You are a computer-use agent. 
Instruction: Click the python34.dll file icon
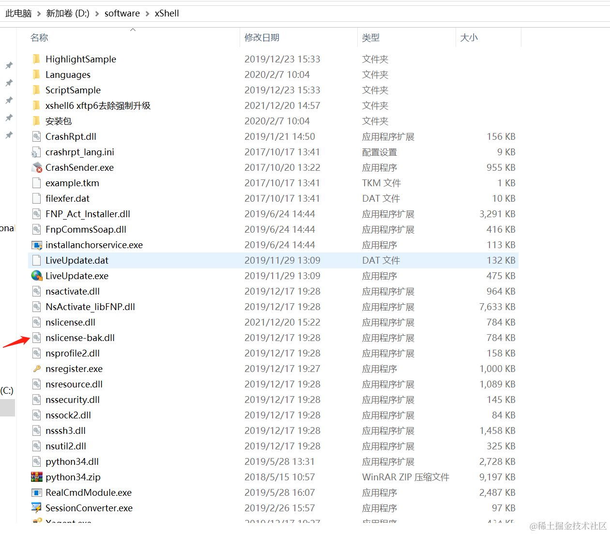click(36, 461)
